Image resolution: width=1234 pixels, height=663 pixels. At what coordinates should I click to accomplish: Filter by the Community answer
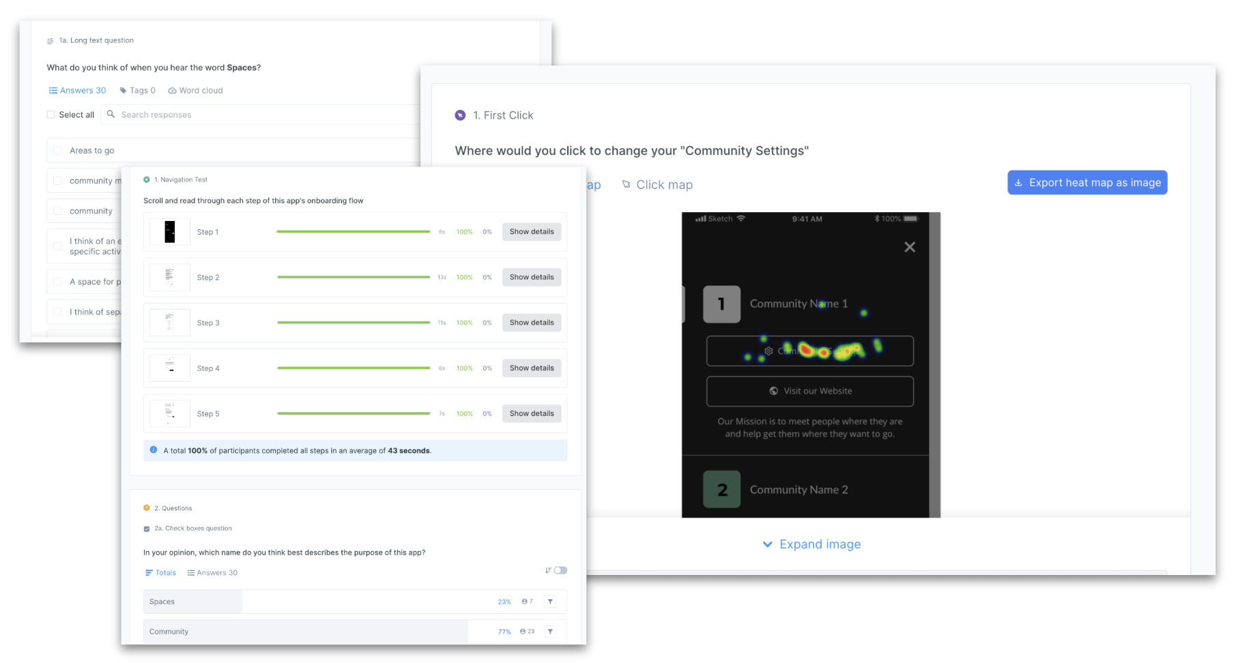[551, 632]
